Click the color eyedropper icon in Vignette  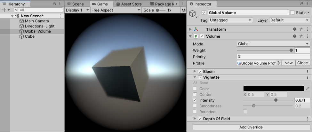click(x=308, y=89)
